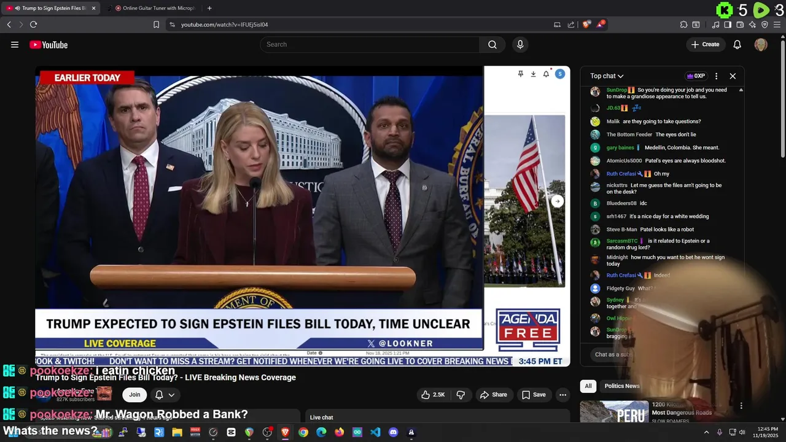Screen dimensions: 786x442
Task: Toggle channel notification bell under video
Action: coord(159,395)
